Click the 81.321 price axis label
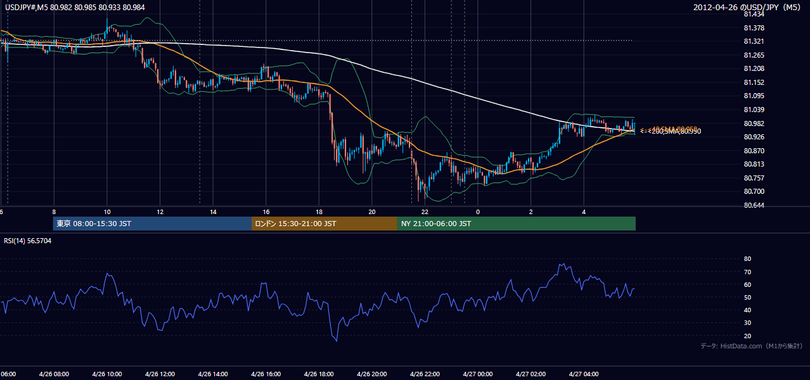Screen dimensions: 810x380 pyautogui.click(x=754, y=42)
